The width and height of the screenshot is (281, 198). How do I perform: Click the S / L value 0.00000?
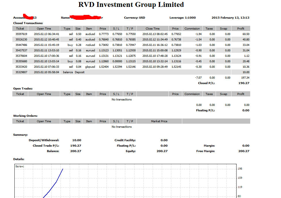[117, 61]
